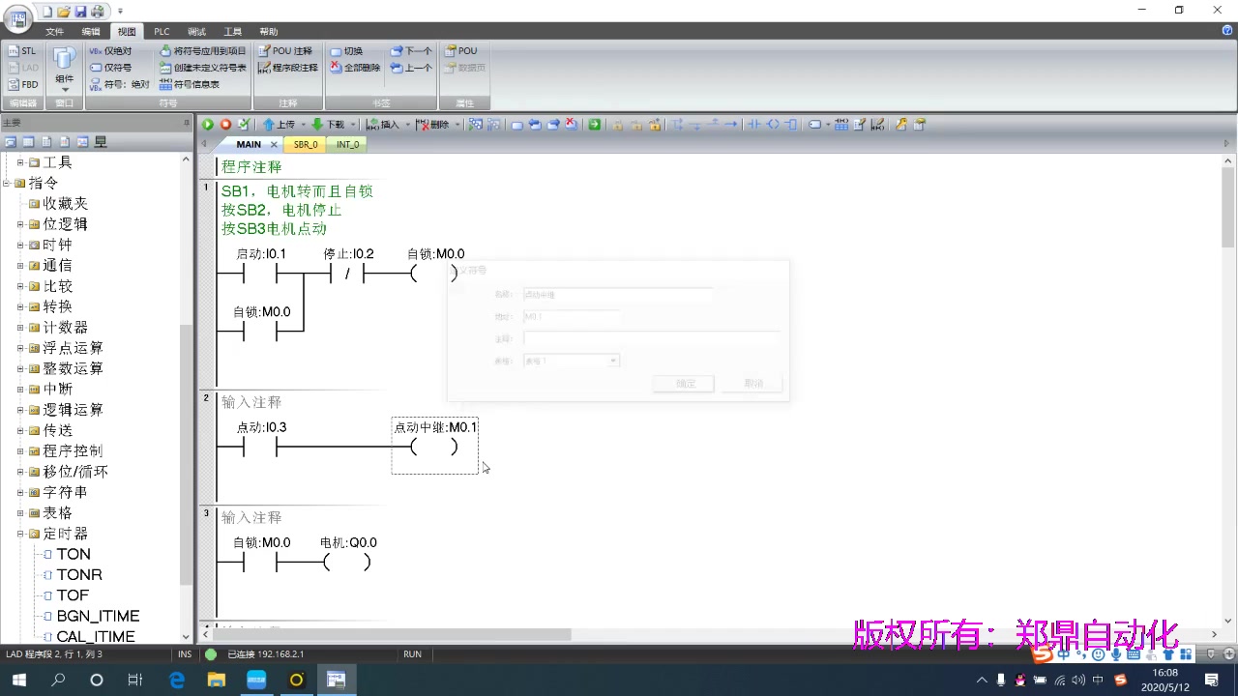Open the 调试 ribbon tab
Image resolution: width=1238 pixels, height=696 pixels.
(x=196, y=32)
